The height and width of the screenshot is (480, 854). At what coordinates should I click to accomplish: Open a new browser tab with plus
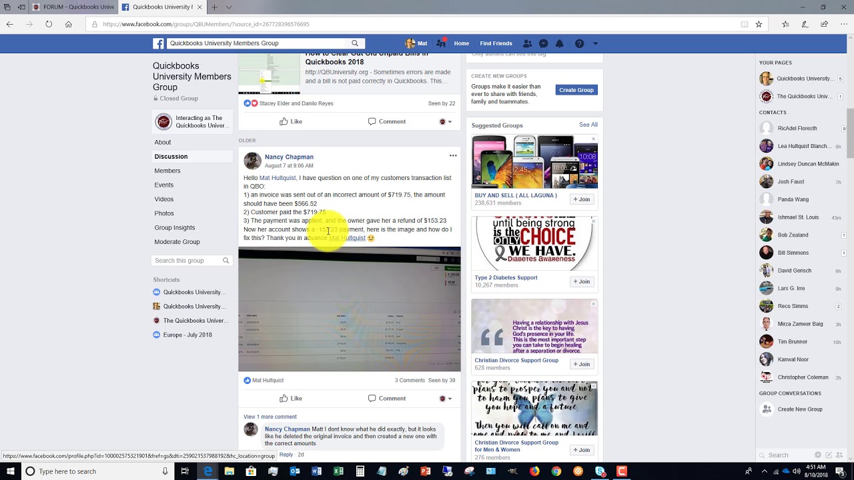[214, 7]
